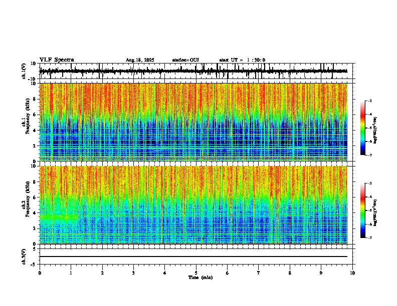Click time axis tick label "1"

(x=71, y=273)
